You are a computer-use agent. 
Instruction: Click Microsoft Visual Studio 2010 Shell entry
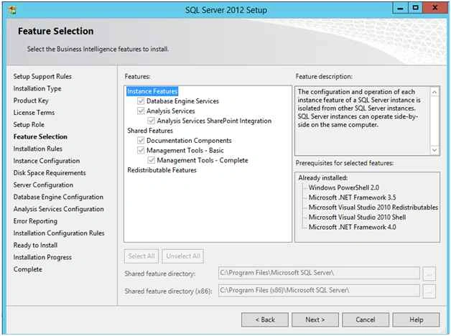coord(357,218)
